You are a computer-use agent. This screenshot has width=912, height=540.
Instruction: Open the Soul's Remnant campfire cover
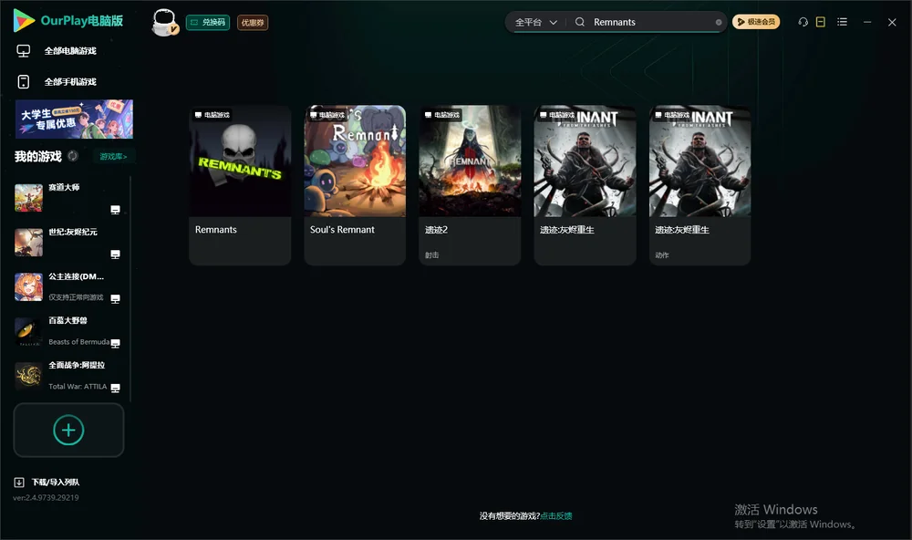tap(355, 161)
